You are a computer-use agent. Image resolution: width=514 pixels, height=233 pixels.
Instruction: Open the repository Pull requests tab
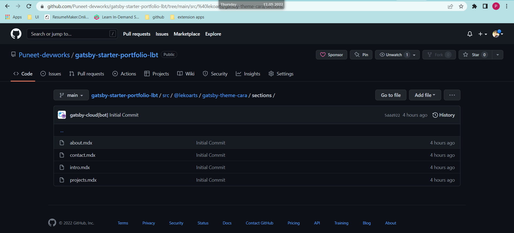pos(86,74)
